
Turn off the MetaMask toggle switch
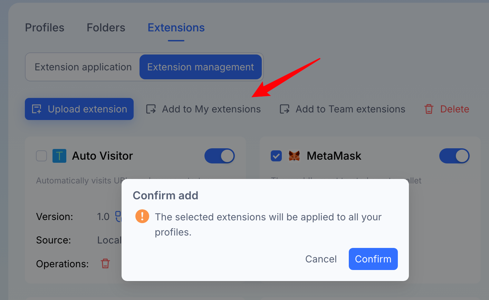[x=454, y=156]
